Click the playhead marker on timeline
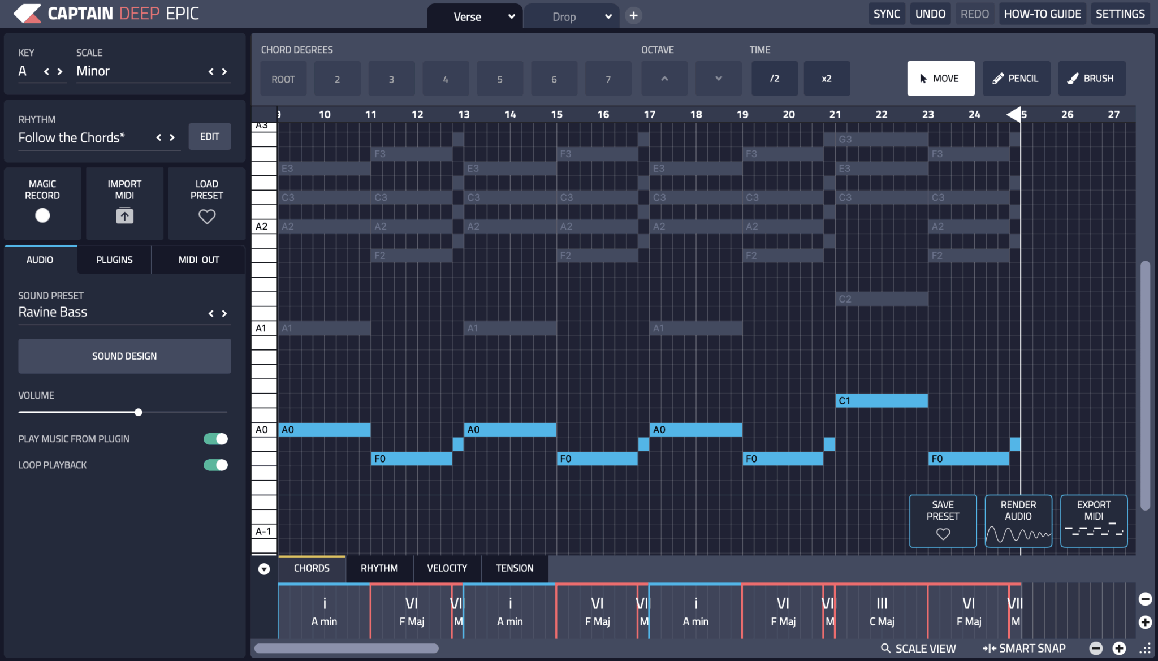 (x=1014, y=114)
